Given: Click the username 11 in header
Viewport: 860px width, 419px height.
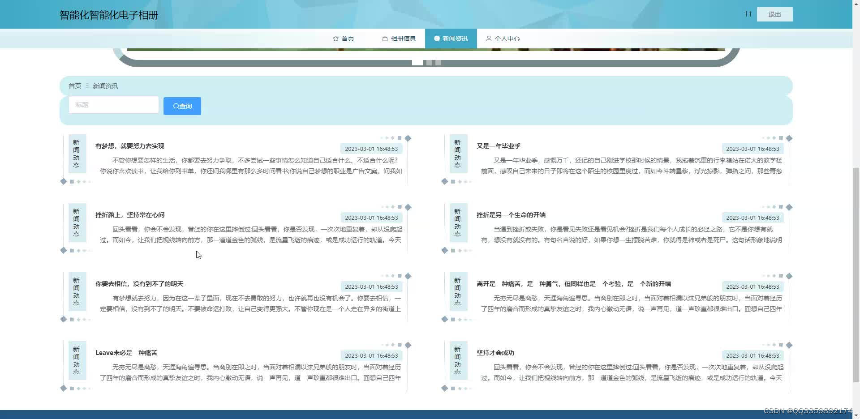Looking at the screenshot, I should tap(748, 14).
